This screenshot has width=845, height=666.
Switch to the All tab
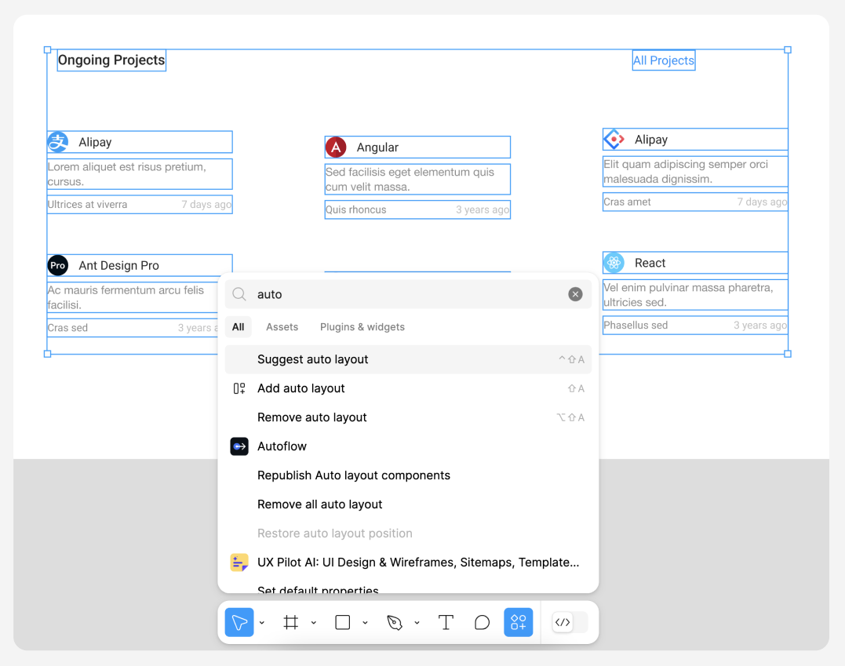coord(239,327)
